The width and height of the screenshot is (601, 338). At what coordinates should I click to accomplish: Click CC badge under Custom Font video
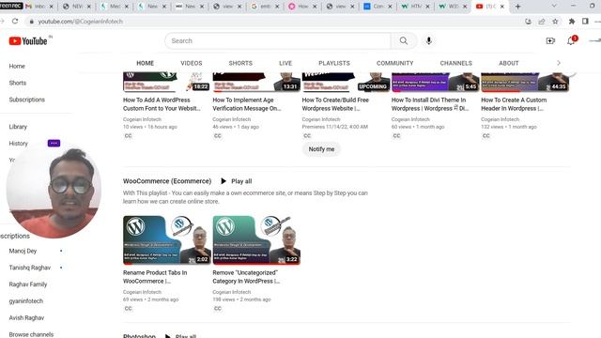(x=128, y=135)
